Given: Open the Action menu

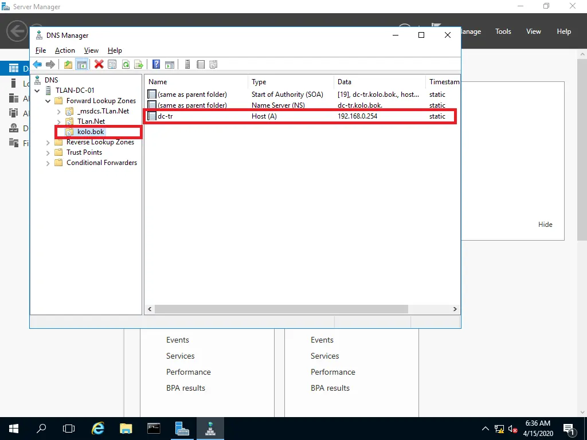Looking at the screenshot, I should pyautogui.click(x=65, y=50).
